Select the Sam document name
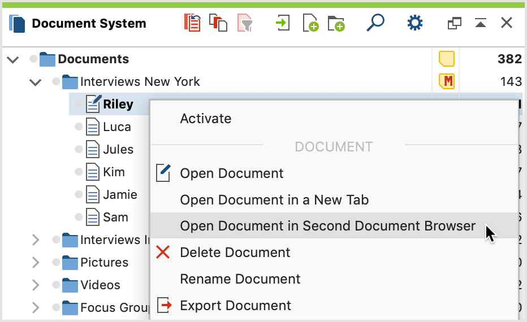Screen dimensions: 527x322 (x=115, y=217)
